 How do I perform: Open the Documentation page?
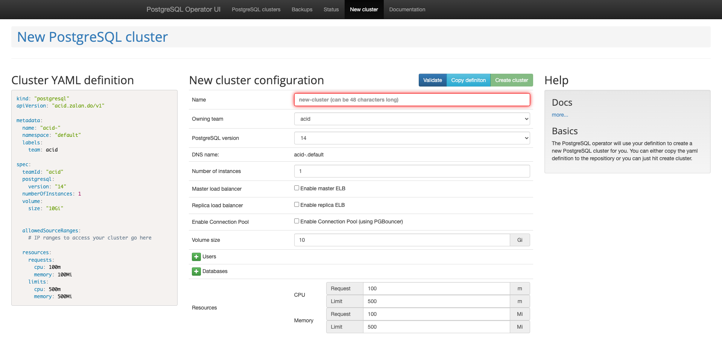point(407,9)
